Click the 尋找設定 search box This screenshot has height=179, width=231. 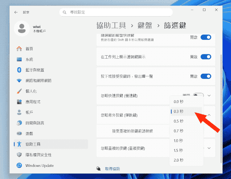[119, 12]
